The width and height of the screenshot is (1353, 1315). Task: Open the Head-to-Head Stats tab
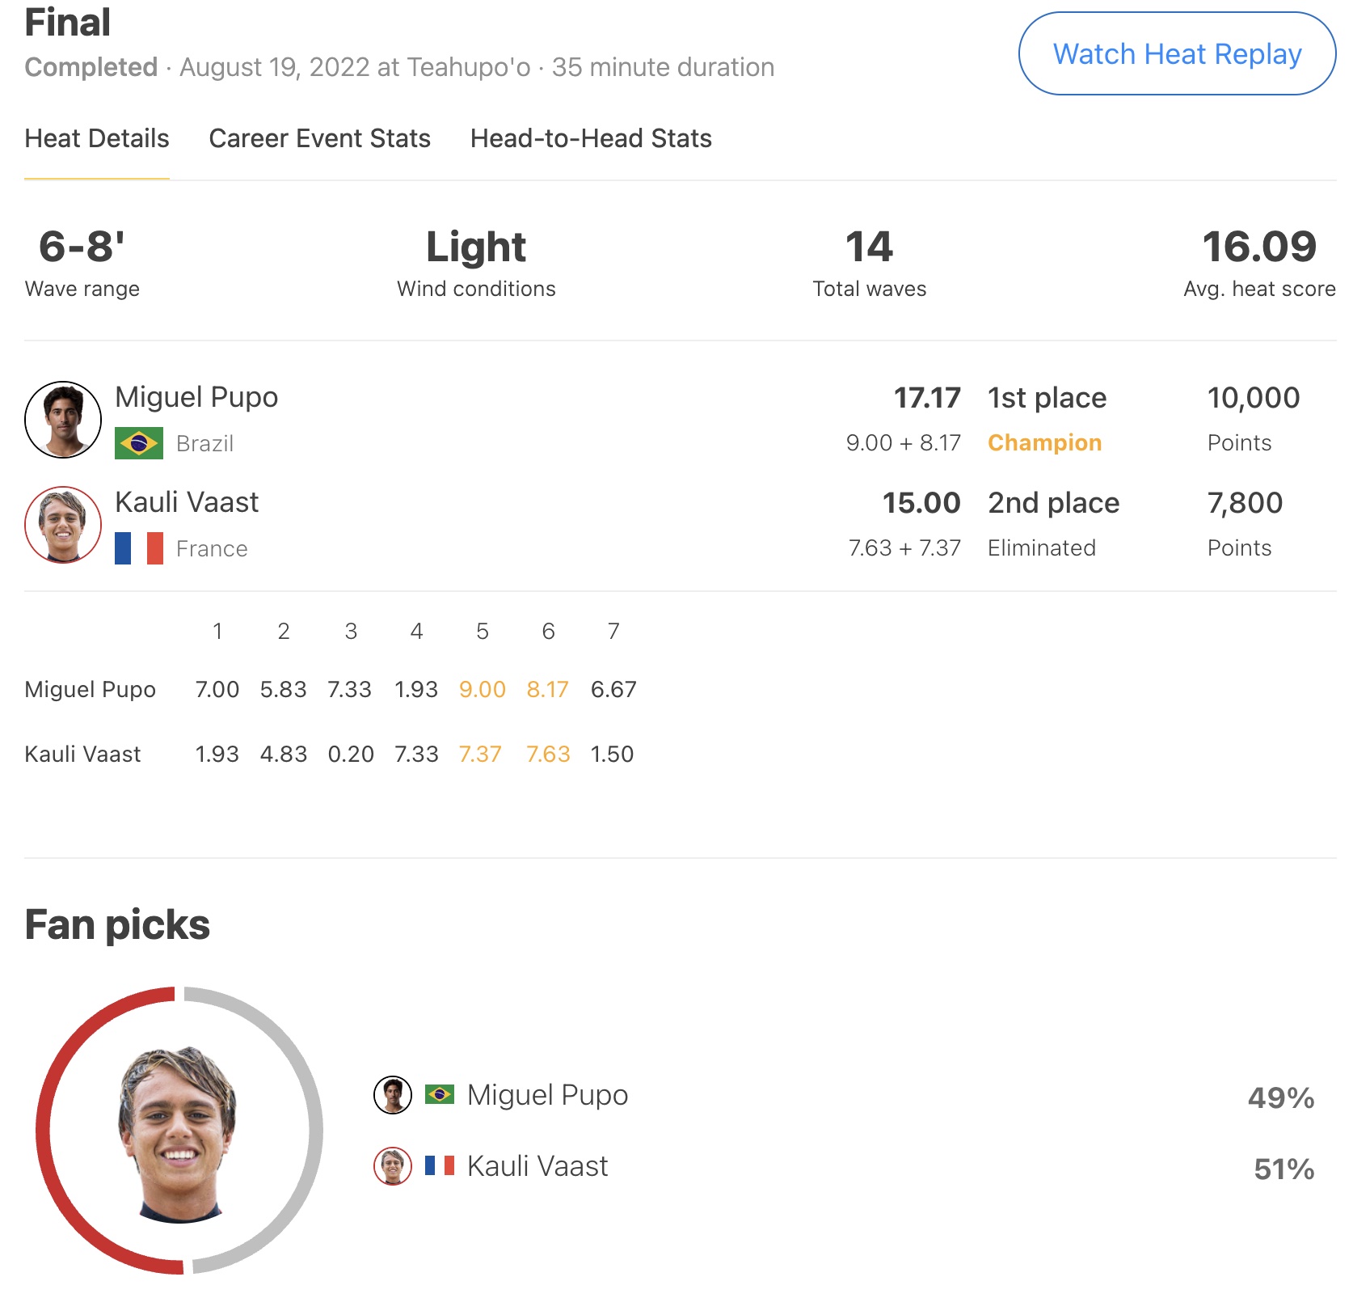click(x=591, y=138)
